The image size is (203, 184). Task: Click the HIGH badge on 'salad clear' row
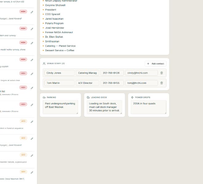pos(23,73)
